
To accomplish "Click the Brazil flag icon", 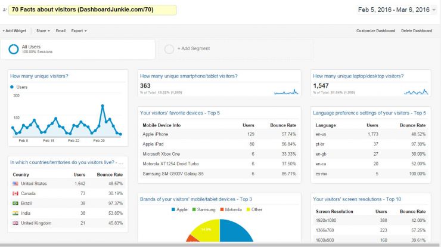I will click(x=15, y=203).
